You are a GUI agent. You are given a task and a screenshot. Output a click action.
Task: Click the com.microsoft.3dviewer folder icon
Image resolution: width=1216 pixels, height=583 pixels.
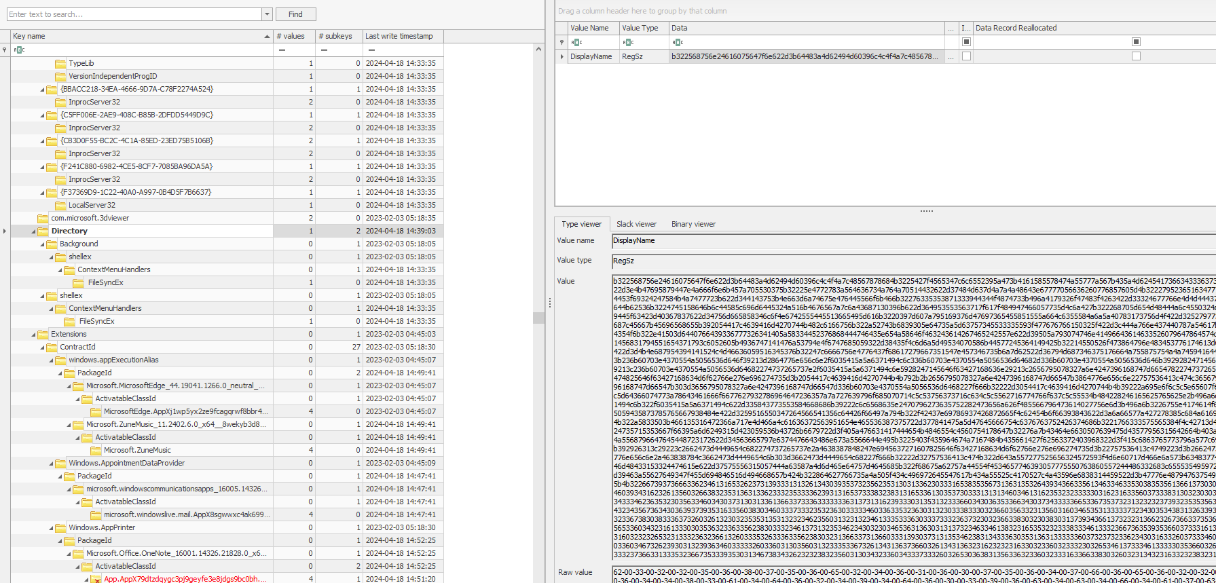[x=43, y=218]
